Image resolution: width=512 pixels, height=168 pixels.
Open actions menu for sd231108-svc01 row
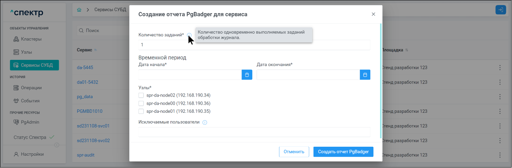[500, 126]
